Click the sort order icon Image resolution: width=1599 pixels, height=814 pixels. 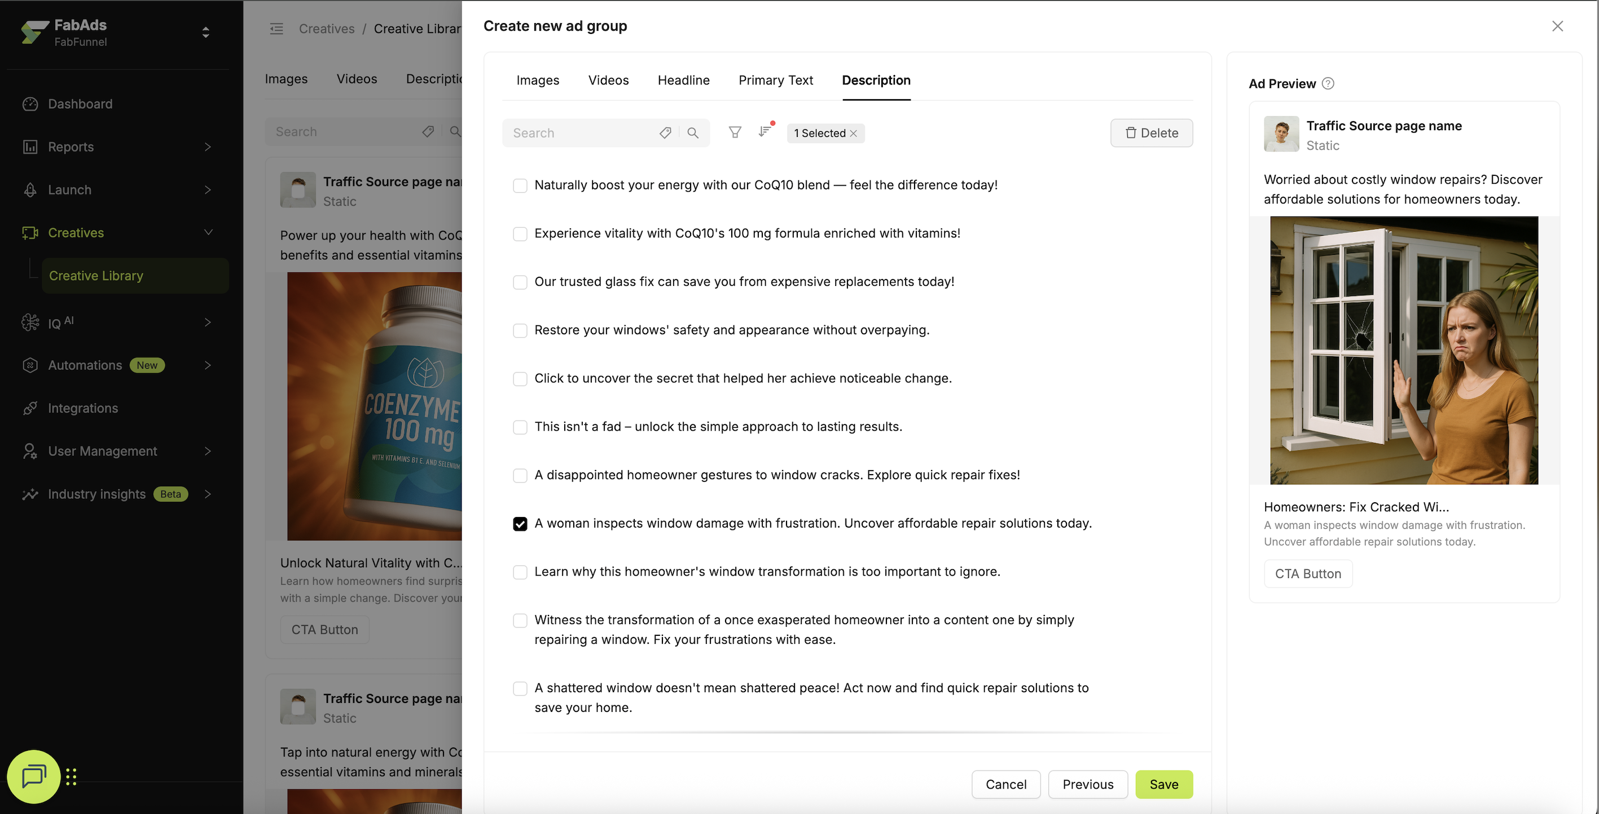pos(765,132)
